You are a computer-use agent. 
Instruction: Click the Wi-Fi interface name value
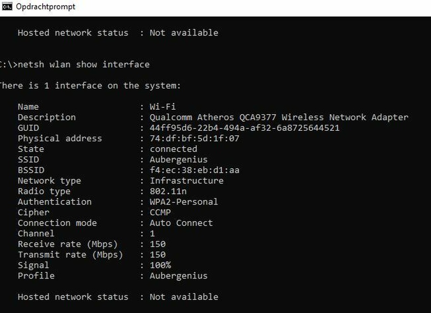coord(163,107)
